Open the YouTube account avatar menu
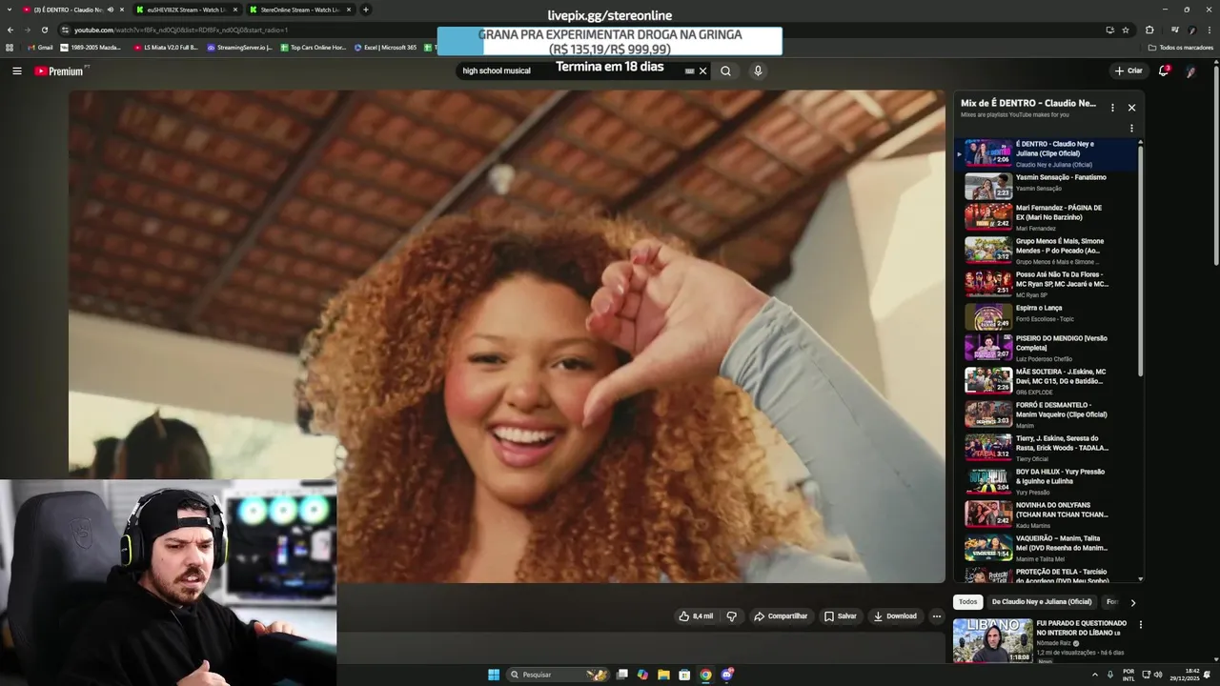The width and height of the screenshot is (1220, 686). click(1190, 71)
